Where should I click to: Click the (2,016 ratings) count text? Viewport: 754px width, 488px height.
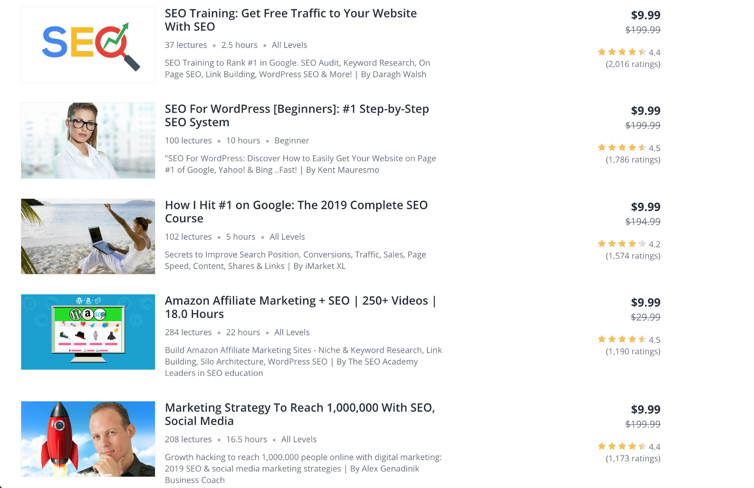click(x=633, y=64)
